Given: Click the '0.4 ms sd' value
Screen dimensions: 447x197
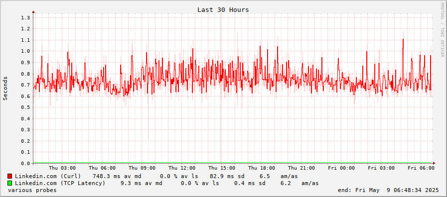Looking at the screenshot, I should click(x=250, y=183).
